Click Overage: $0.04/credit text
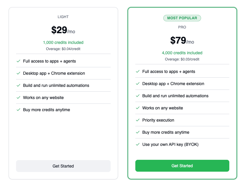Viewport: 243px width, 185px height. click(63, 49)
